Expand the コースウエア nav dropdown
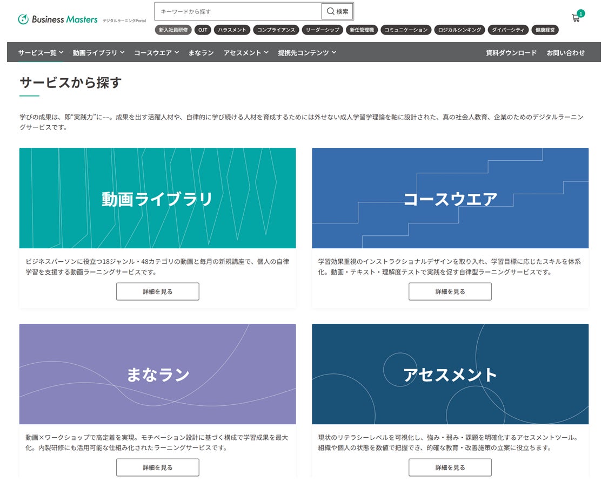 tap(156, 53)
